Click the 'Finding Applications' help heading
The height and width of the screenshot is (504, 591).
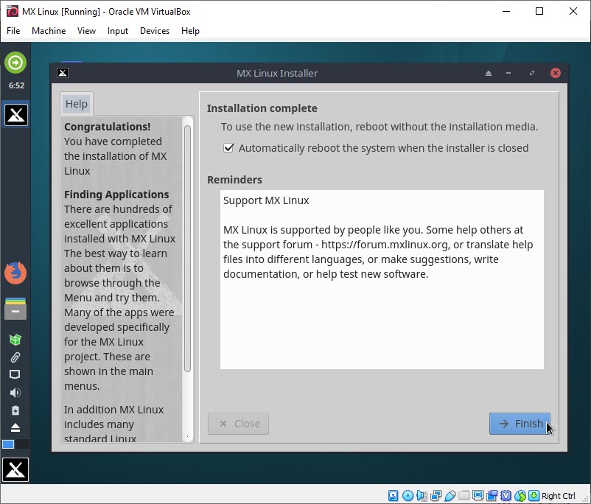click(116, 194)
